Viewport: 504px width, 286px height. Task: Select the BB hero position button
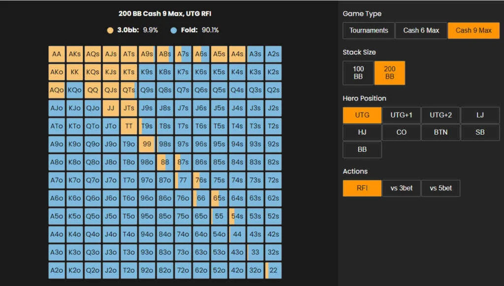(362, 149)
